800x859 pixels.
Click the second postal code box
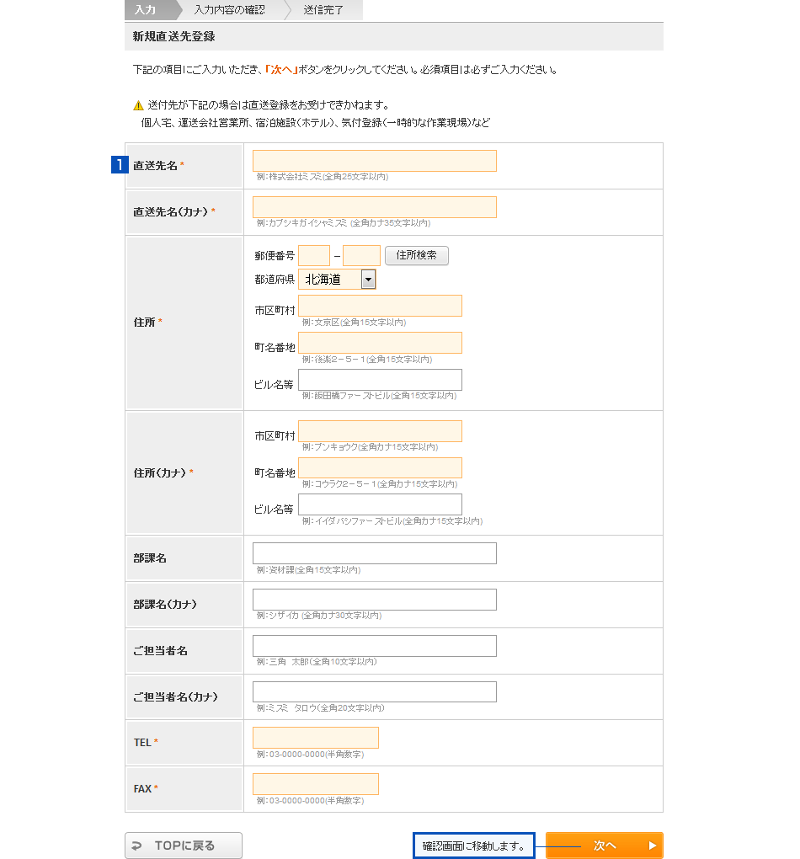coord(361,255)
